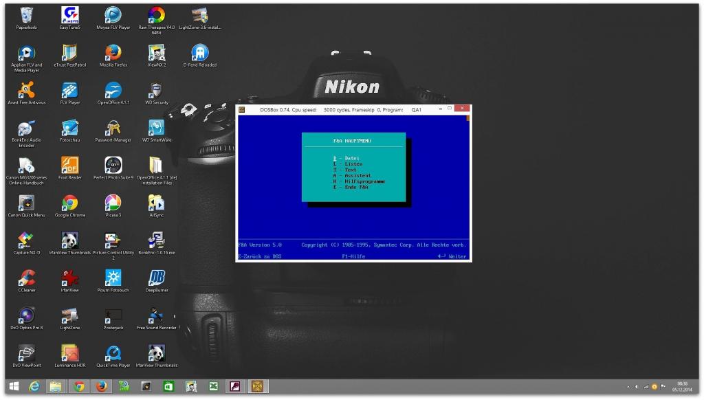
Task: Open Windows Store taskbar icon
Action: [x=168, y=386]
